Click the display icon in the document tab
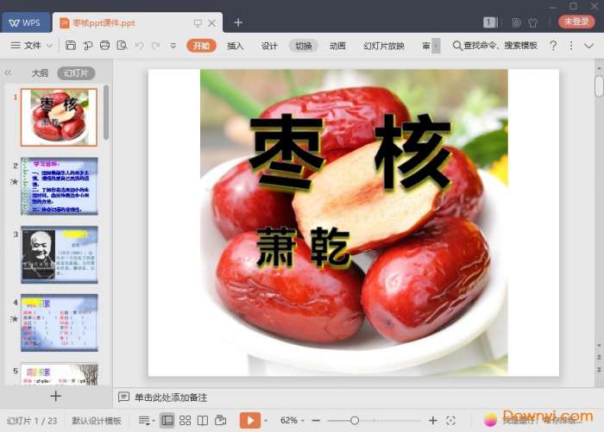604x432 pixels. coord(198,23)
